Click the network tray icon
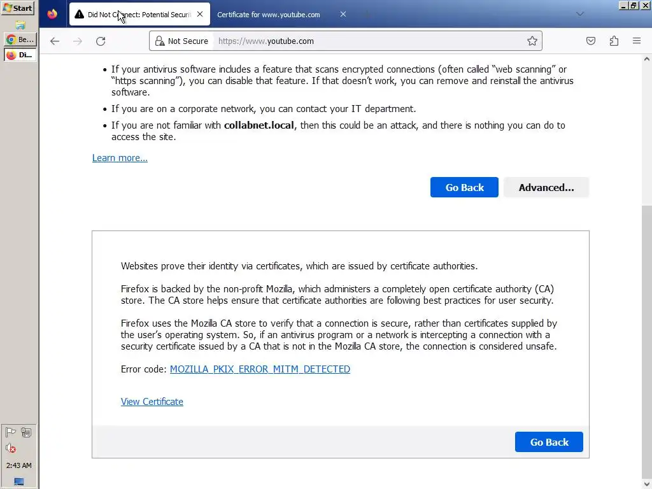Screen dimensions: 652x489 pyautogui.click(x=26, y=432)
